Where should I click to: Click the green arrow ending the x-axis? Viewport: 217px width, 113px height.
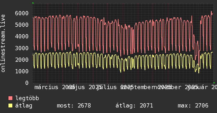coord(214,83)
